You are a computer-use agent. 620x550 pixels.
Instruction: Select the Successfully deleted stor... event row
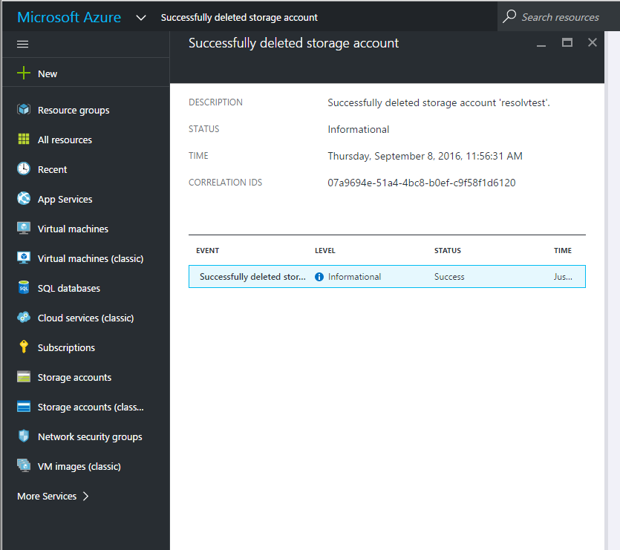[387, 276]
